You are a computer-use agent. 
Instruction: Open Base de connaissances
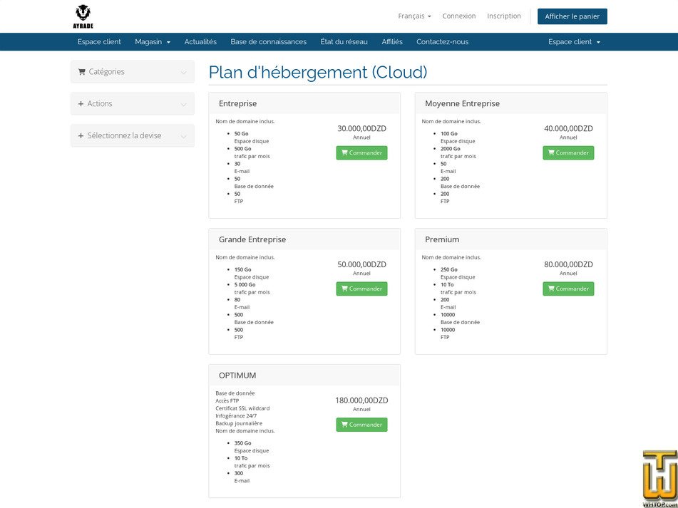click(269, 42)
